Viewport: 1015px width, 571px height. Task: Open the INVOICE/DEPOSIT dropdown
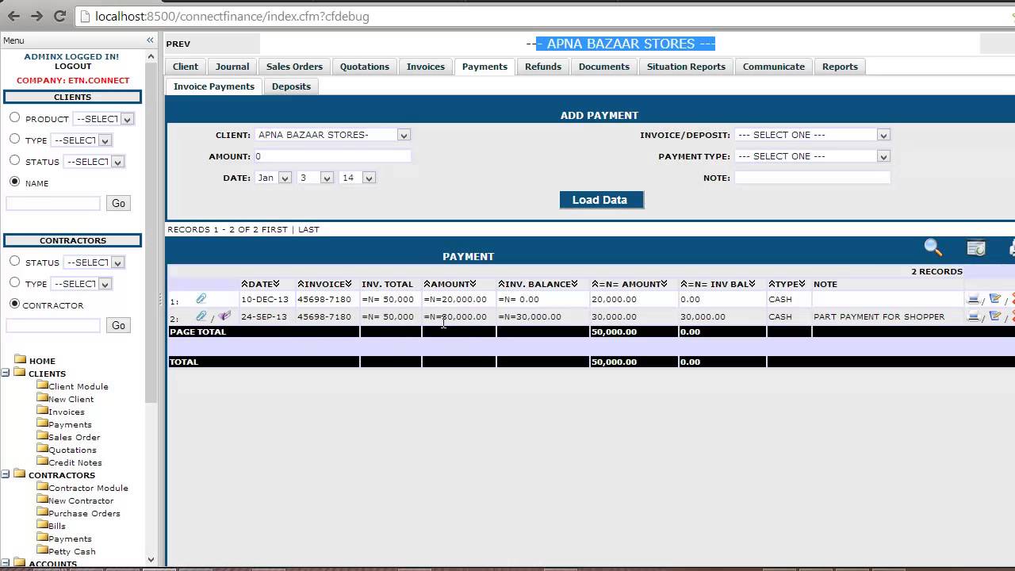[812, 135]
